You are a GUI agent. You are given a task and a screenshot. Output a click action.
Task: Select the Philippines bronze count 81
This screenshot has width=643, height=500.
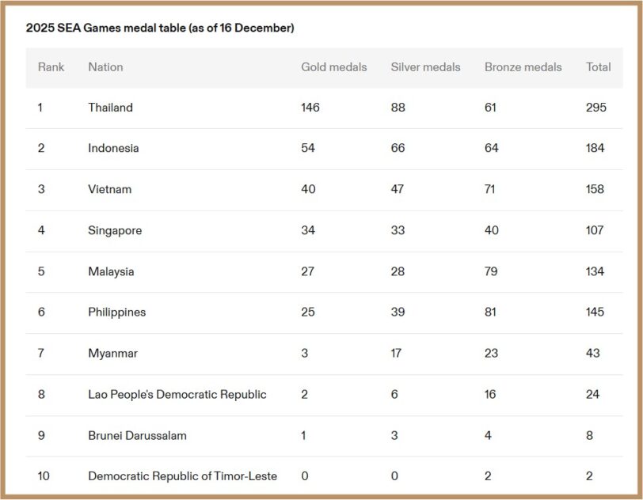pos(492,312)
